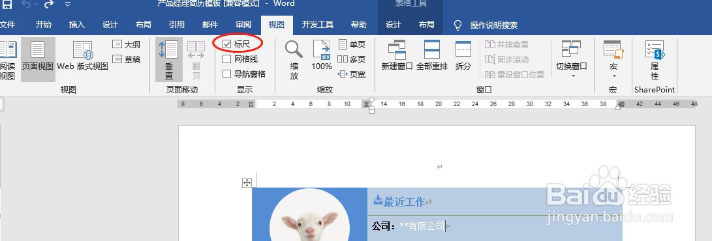Screen dimensions: 712x241
Task: Click the right indent marker on ruler
Action: (618, 107)
